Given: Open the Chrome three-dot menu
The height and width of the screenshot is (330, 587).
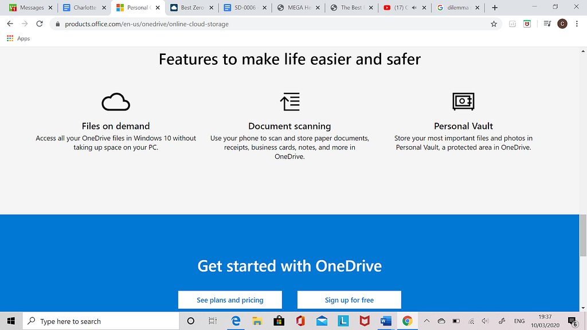Looking at the screenshot, I should [577, 24].
